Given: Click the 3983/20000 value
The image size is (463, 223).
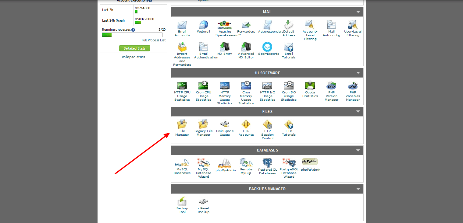Looking at the screenshot, I should coord(144,19).
